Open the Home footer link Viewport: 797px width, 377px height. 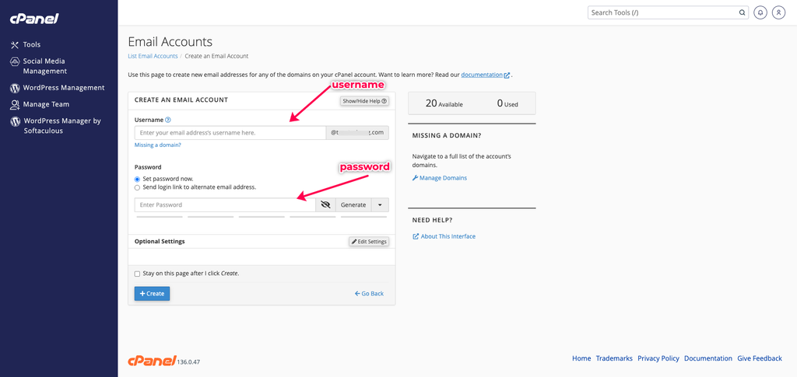point(581,358)
